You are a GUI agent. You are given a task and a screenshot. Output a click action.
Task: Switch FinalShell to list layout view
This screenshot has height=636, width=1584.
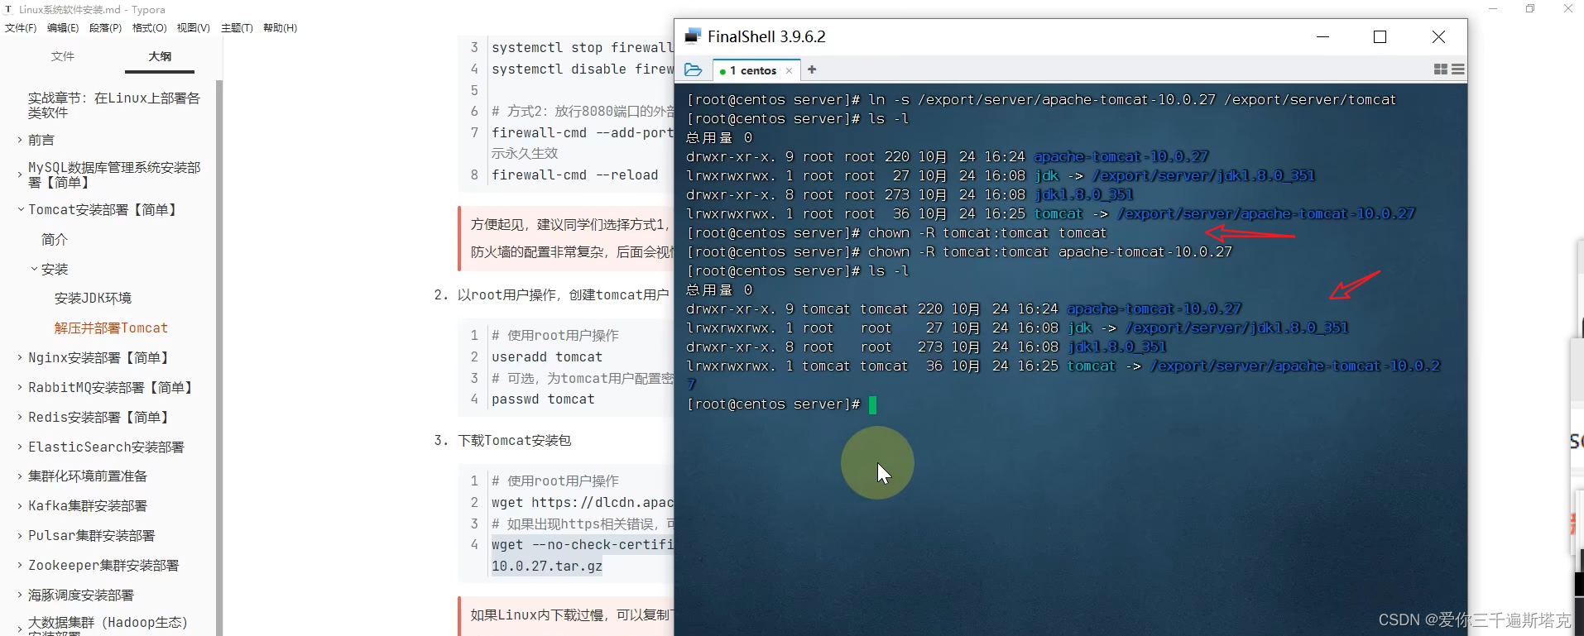(x=1457, y=69)
